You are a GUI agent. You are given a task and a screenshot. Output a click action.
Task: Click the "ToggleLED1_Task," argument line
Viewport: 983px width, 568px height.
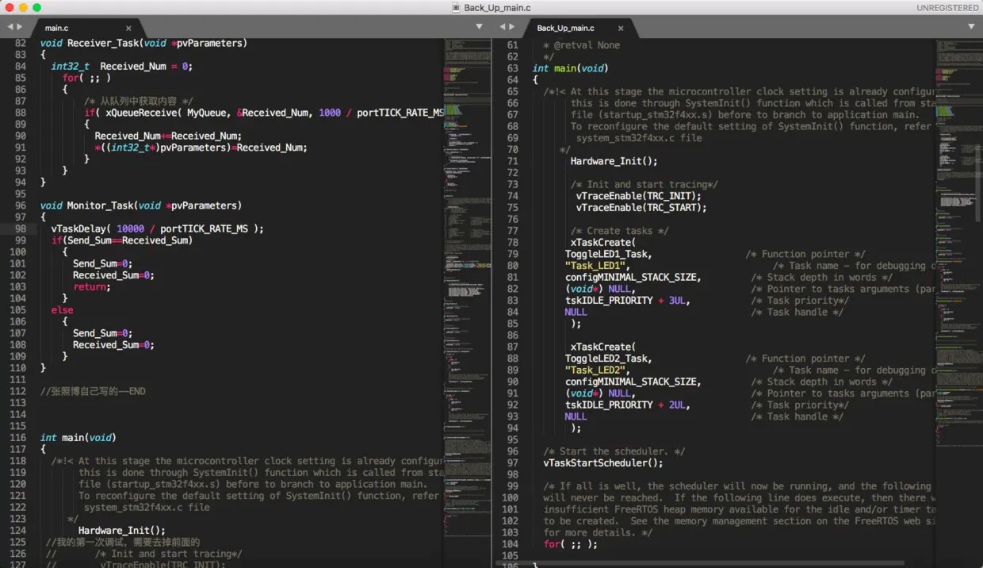pos(608,254)
